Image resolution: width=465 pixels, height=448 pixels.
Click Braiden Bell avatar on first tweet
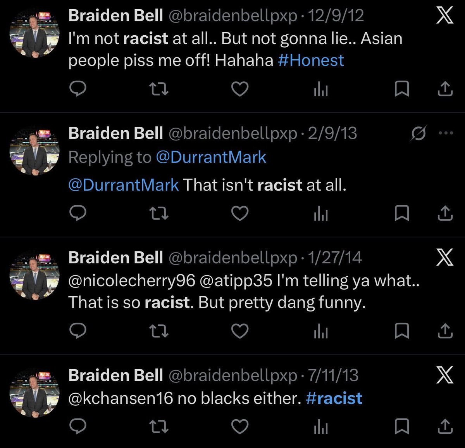34,33
